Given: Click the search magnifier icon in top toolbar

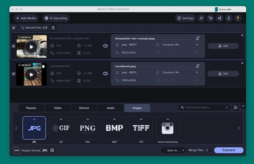Looking at the screenshot, I should click(x=201, y=18).
